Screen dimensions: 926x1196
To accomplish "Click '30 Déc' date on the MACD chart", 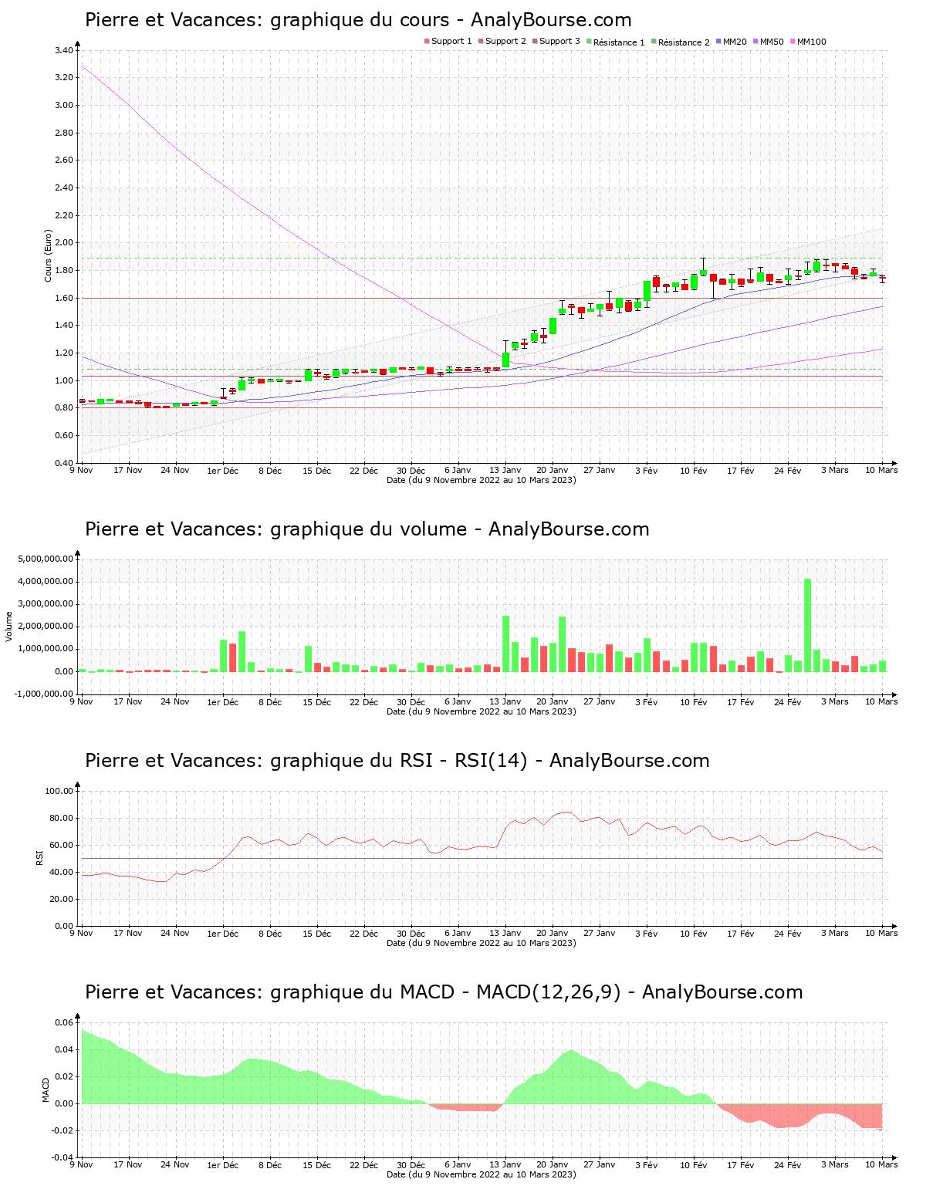I will tap(411, 1164).
